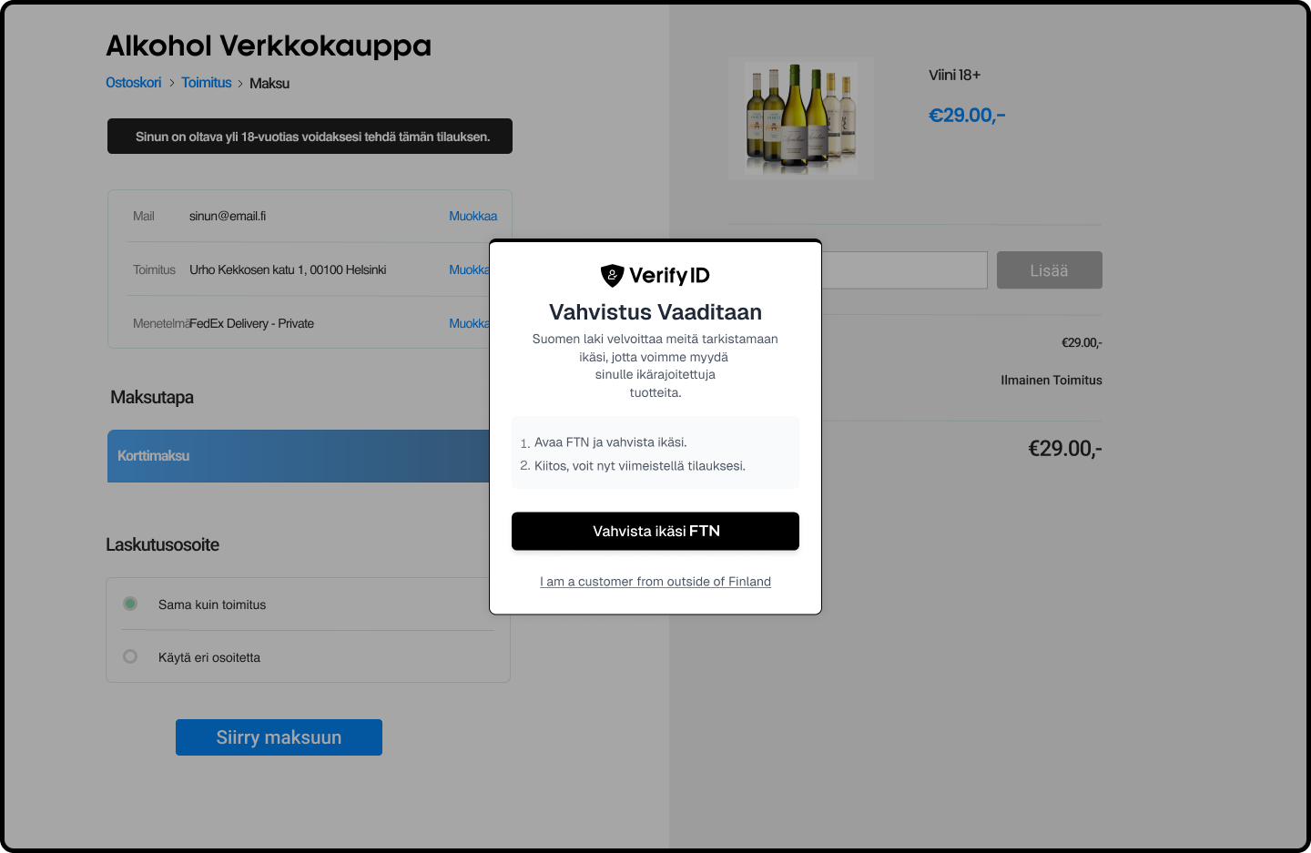
Task: Go to Ostoskori breadcrumb
Action: coord(133,83)
